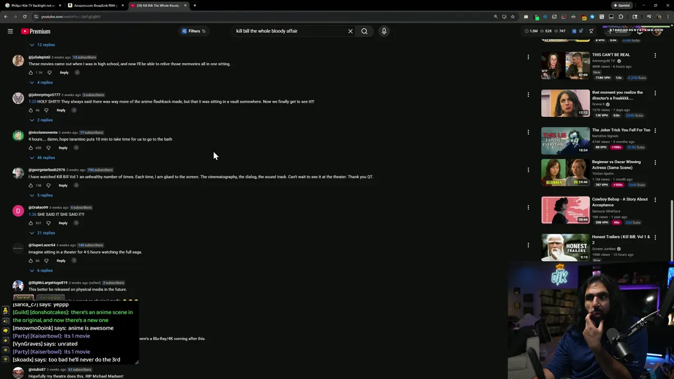The height and width of the screenshot is (379, 674).
Task: Select General tab in chat overlay
Action: pos(24,297)
